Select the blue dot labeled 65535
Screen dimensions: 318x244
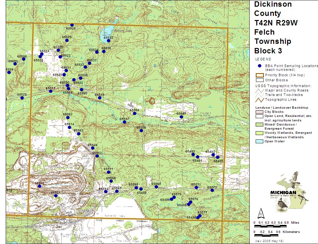108,41
